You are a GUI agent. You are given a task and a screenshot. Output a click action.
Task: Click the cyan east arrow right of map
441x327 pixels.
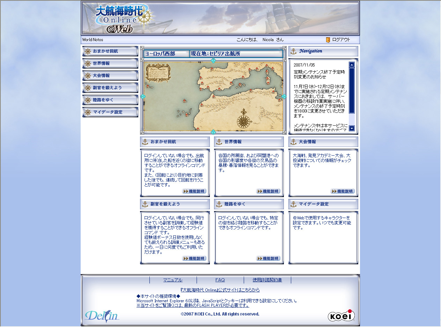(x=284, y=96)
